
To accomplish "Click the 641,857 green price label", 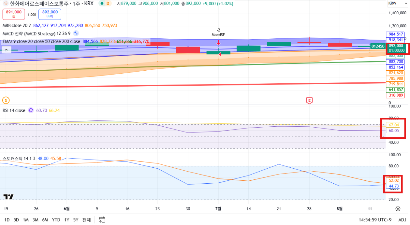I will pyautogui.click(x=395, y=90).
